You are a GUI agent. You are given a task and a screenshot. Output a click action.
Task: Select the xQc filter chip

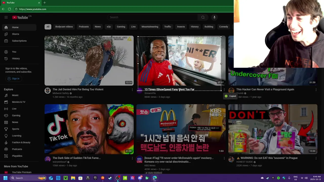coord(109,27)
